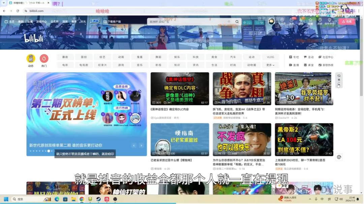The width and height of the screenshot is (364, 204).
Task: Click the Windows taskbar 搜索 box
Action: pos(31,199)
